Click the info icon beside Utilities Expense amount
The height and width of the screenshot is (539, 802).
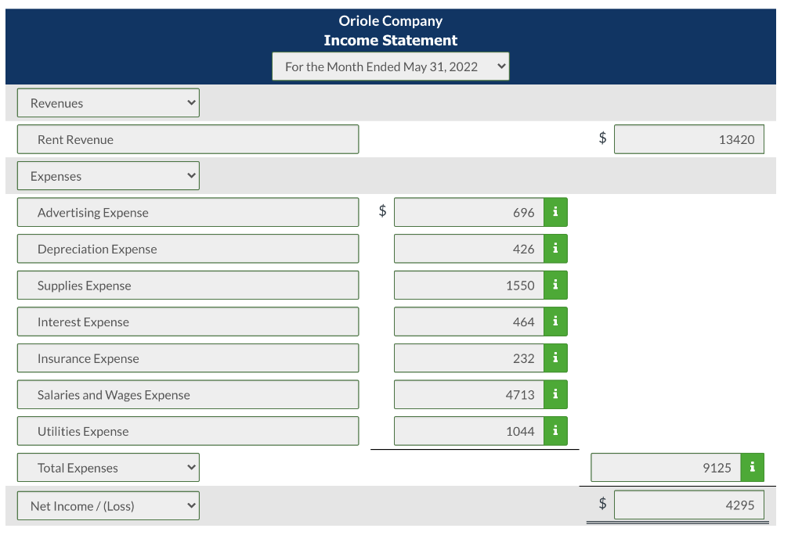pos(557,431)
